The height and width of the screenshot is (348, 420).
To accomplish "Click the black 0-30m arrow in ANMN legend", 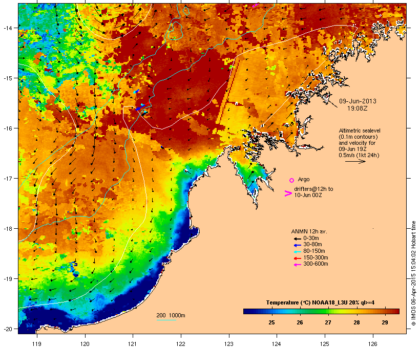I will click(x=297, y=238).
